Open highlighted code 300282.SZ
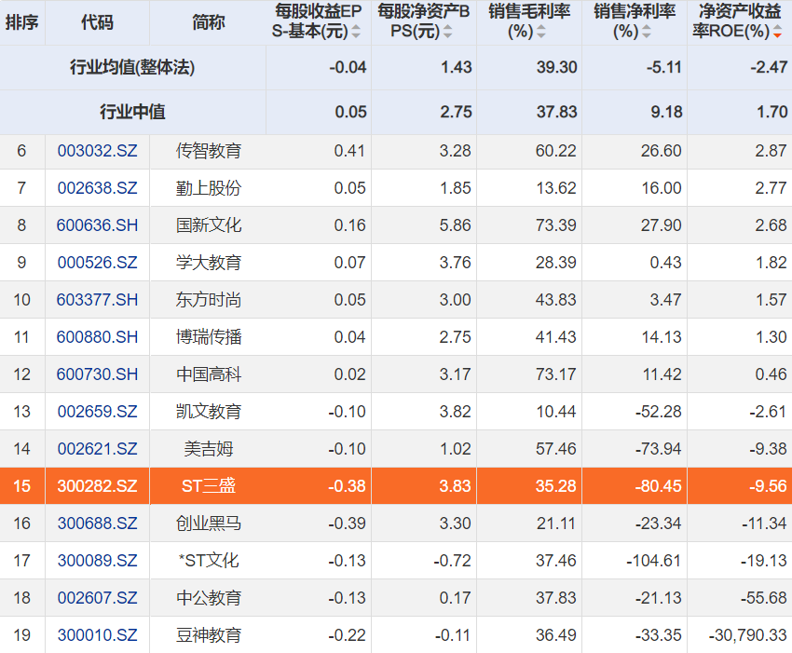Viewport: 792px width, 653px height. (x=98, y=486)
